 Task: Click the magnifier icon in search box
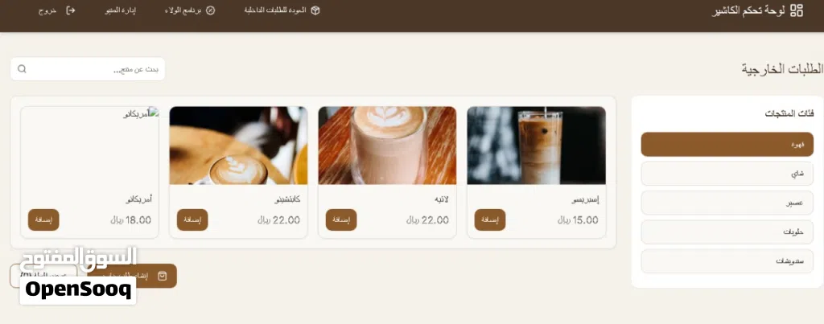pyautogui.click(x=22, y=69)
